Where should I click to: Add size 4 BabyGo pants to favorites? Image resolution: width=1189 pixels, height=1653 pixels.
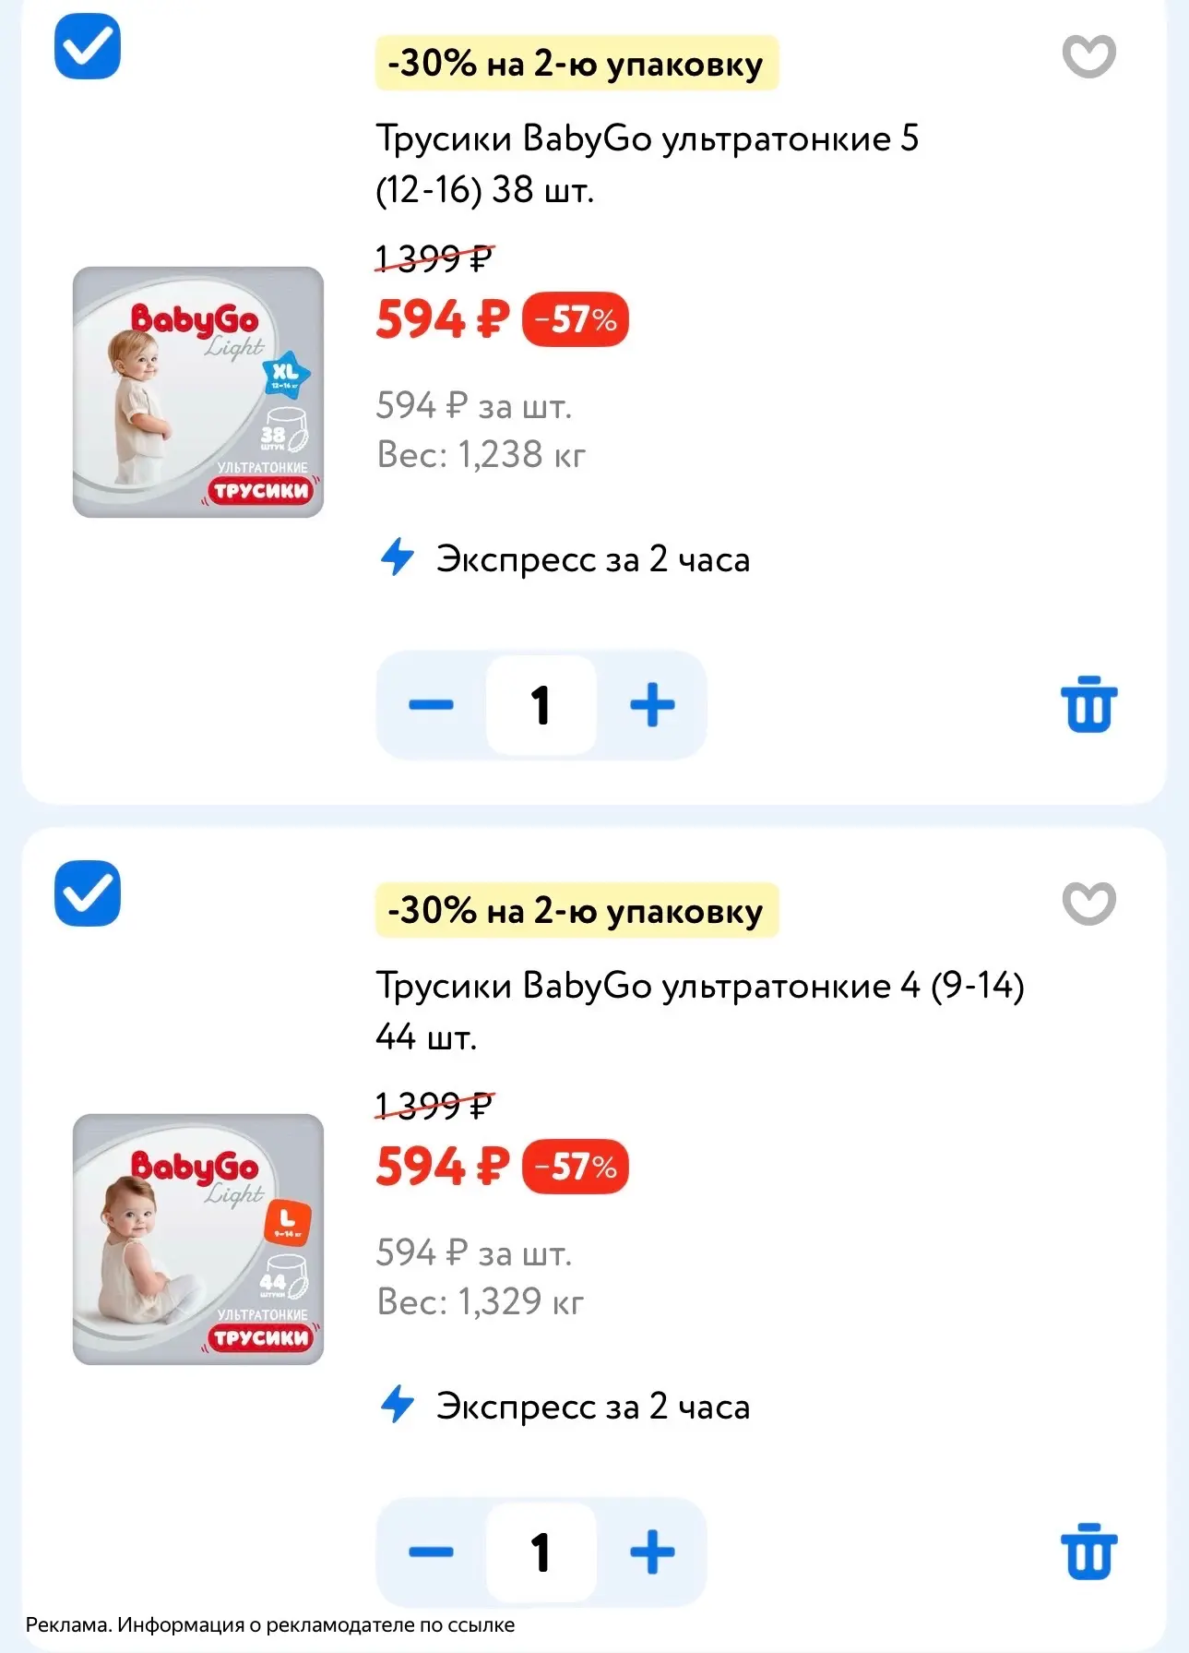1088,903
